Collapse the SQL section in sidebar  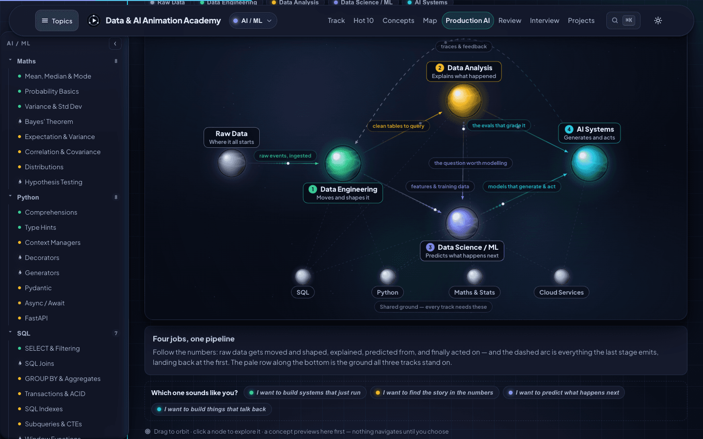[63, 333]
